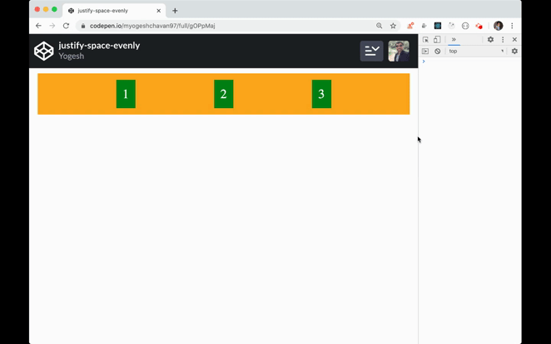View site information via the lock icon

pyautogui.click(x=83, y=26)
